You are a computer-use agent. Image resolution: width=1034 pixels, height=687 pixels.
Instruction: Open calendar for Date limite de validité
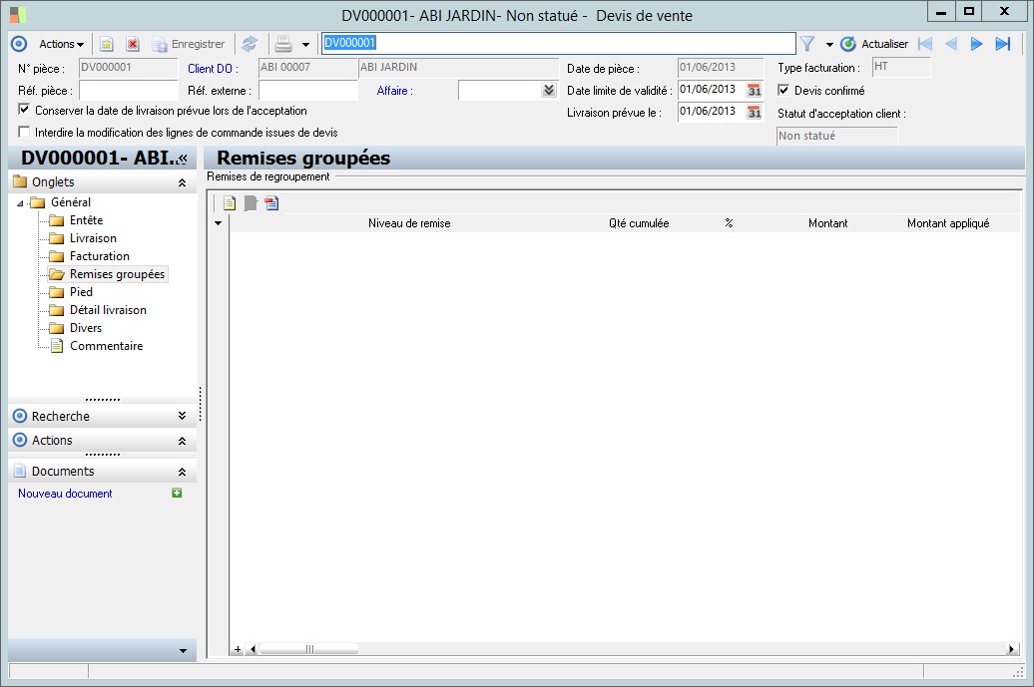(x=755, y=90)
